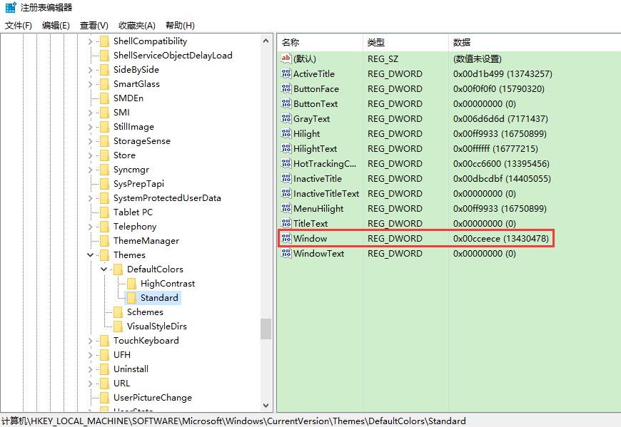Select the StillImage key
Screen dimensions: 621x427
(133, 126)
